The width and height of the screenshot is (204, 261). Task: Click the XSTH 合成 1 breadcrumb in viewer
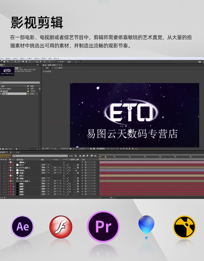point(59,68)
